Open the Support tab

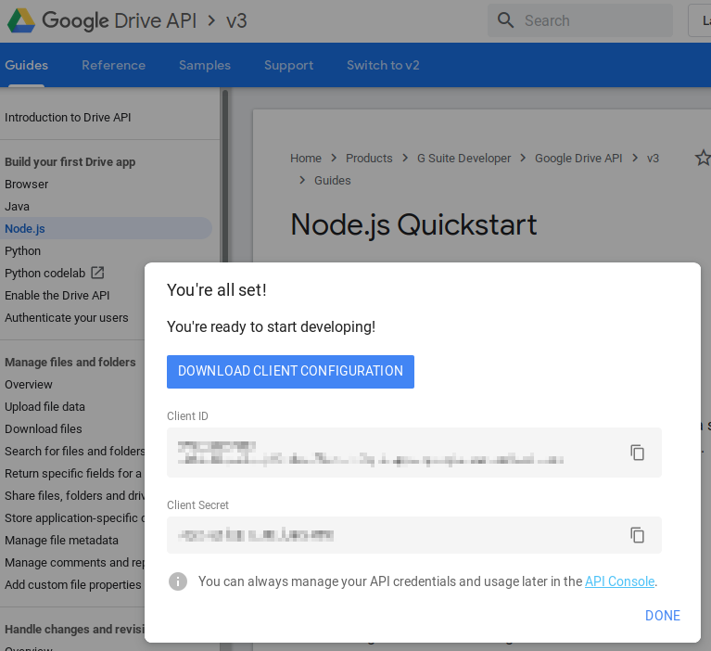click(x=289, y=65)
